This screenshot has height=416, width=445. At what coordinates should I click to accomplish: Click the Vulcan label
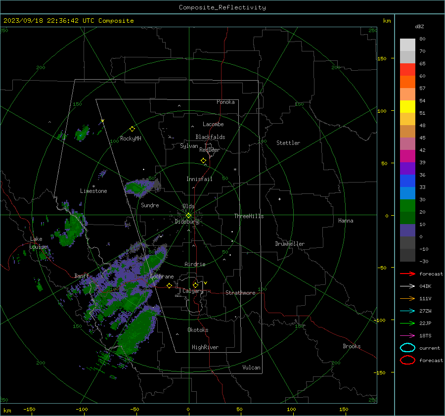tap(251, 368)
